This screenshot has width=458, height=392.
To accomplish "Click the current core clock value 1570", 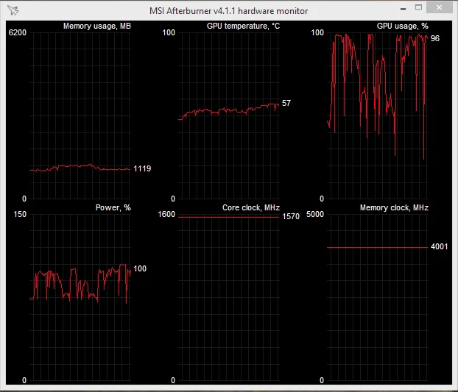I will [291, 216].
